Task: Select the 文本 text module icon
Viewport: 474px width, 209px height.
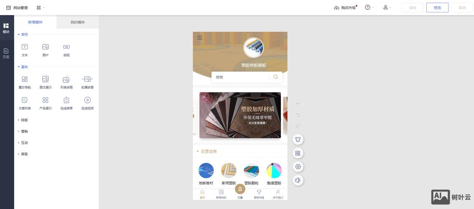Action: coord(25,47)
